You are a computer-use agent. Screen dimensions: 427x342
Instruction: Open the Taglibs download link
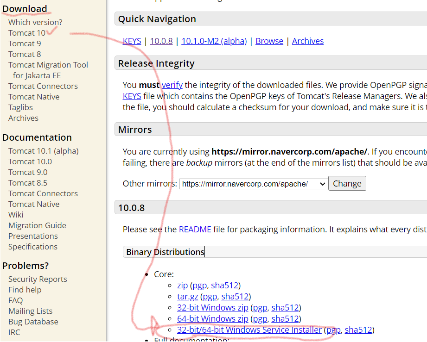click(x=20, y=107)
